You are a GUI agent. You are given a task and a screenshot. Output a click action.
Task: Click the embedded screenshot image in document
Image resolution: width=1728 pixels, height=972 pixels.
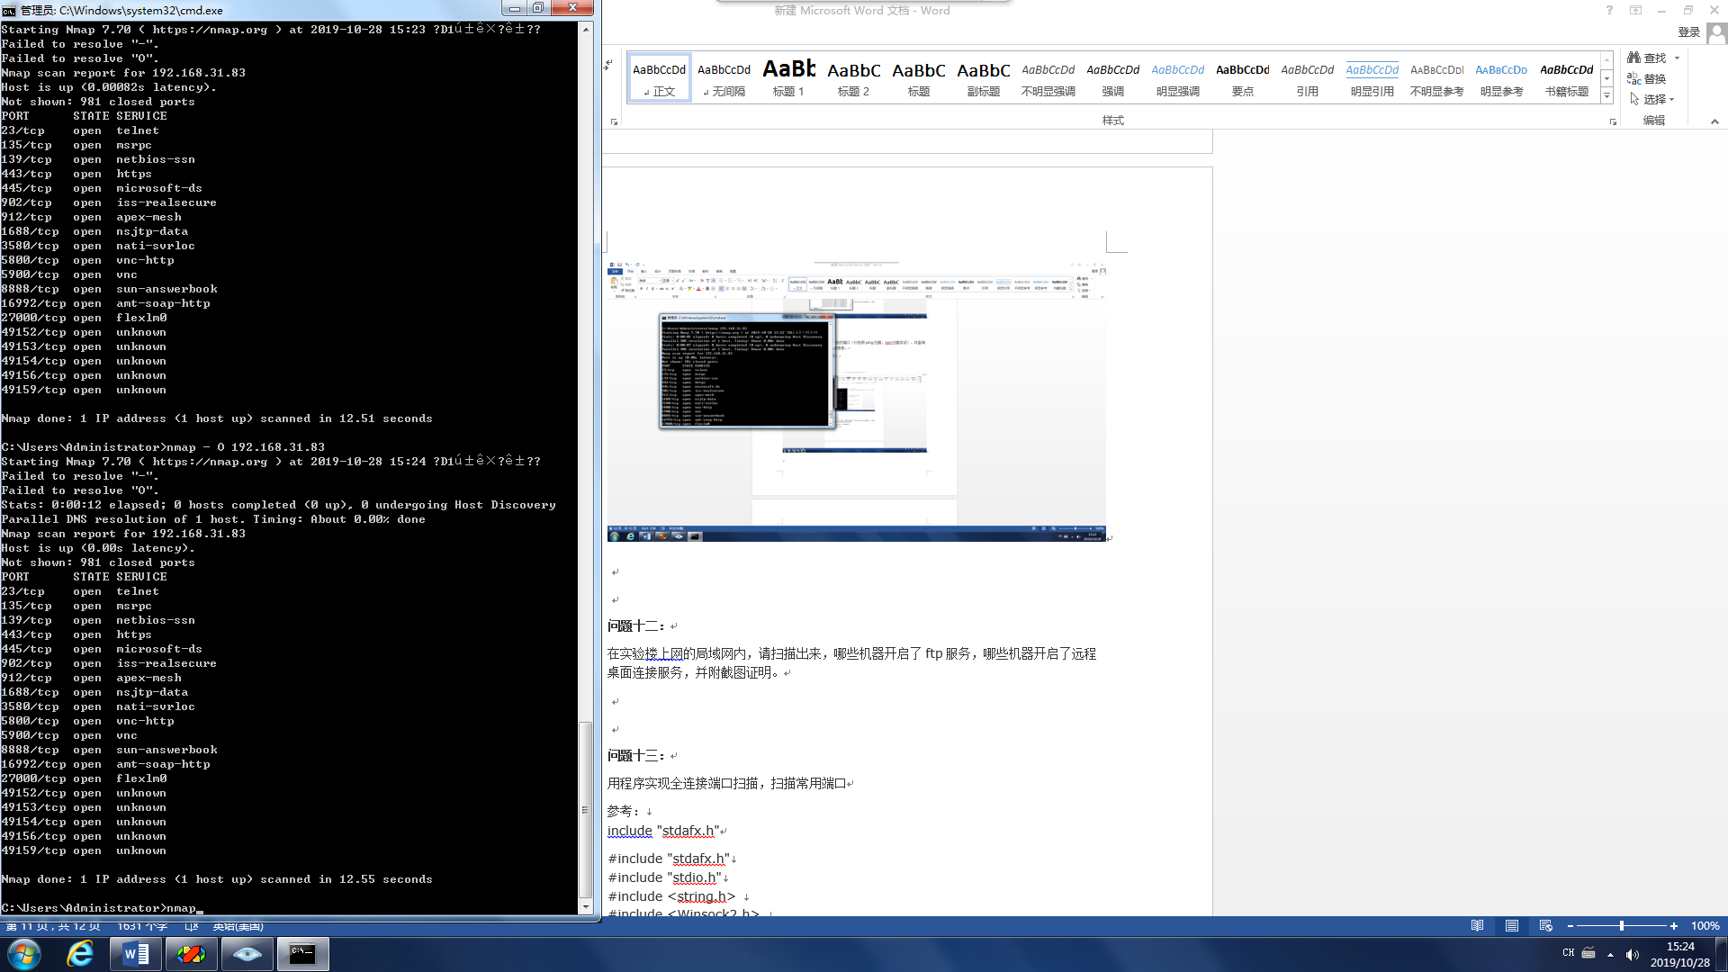point(856,400)
